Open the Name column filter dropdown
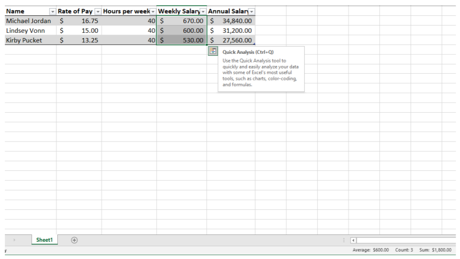460x259 pixels. point(52,12)
